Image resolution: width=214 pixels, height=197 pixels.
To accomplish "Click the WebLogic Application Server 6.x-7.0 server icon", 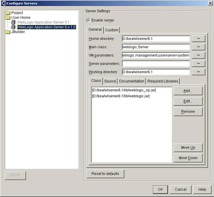I will 13,27.
